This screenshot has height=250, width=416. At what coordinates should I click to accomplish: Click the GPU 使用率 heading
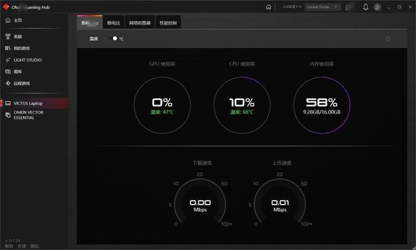click(162, 64)
